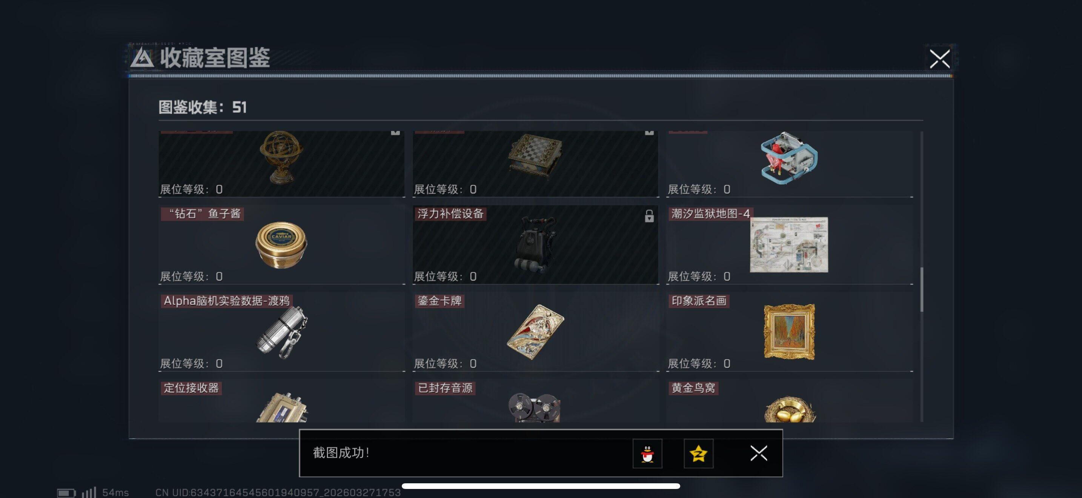Close the 收藏室图鉴 window
Viewport: 1082px width, 498px height.
pyautogui.click(x=940, y=59)
